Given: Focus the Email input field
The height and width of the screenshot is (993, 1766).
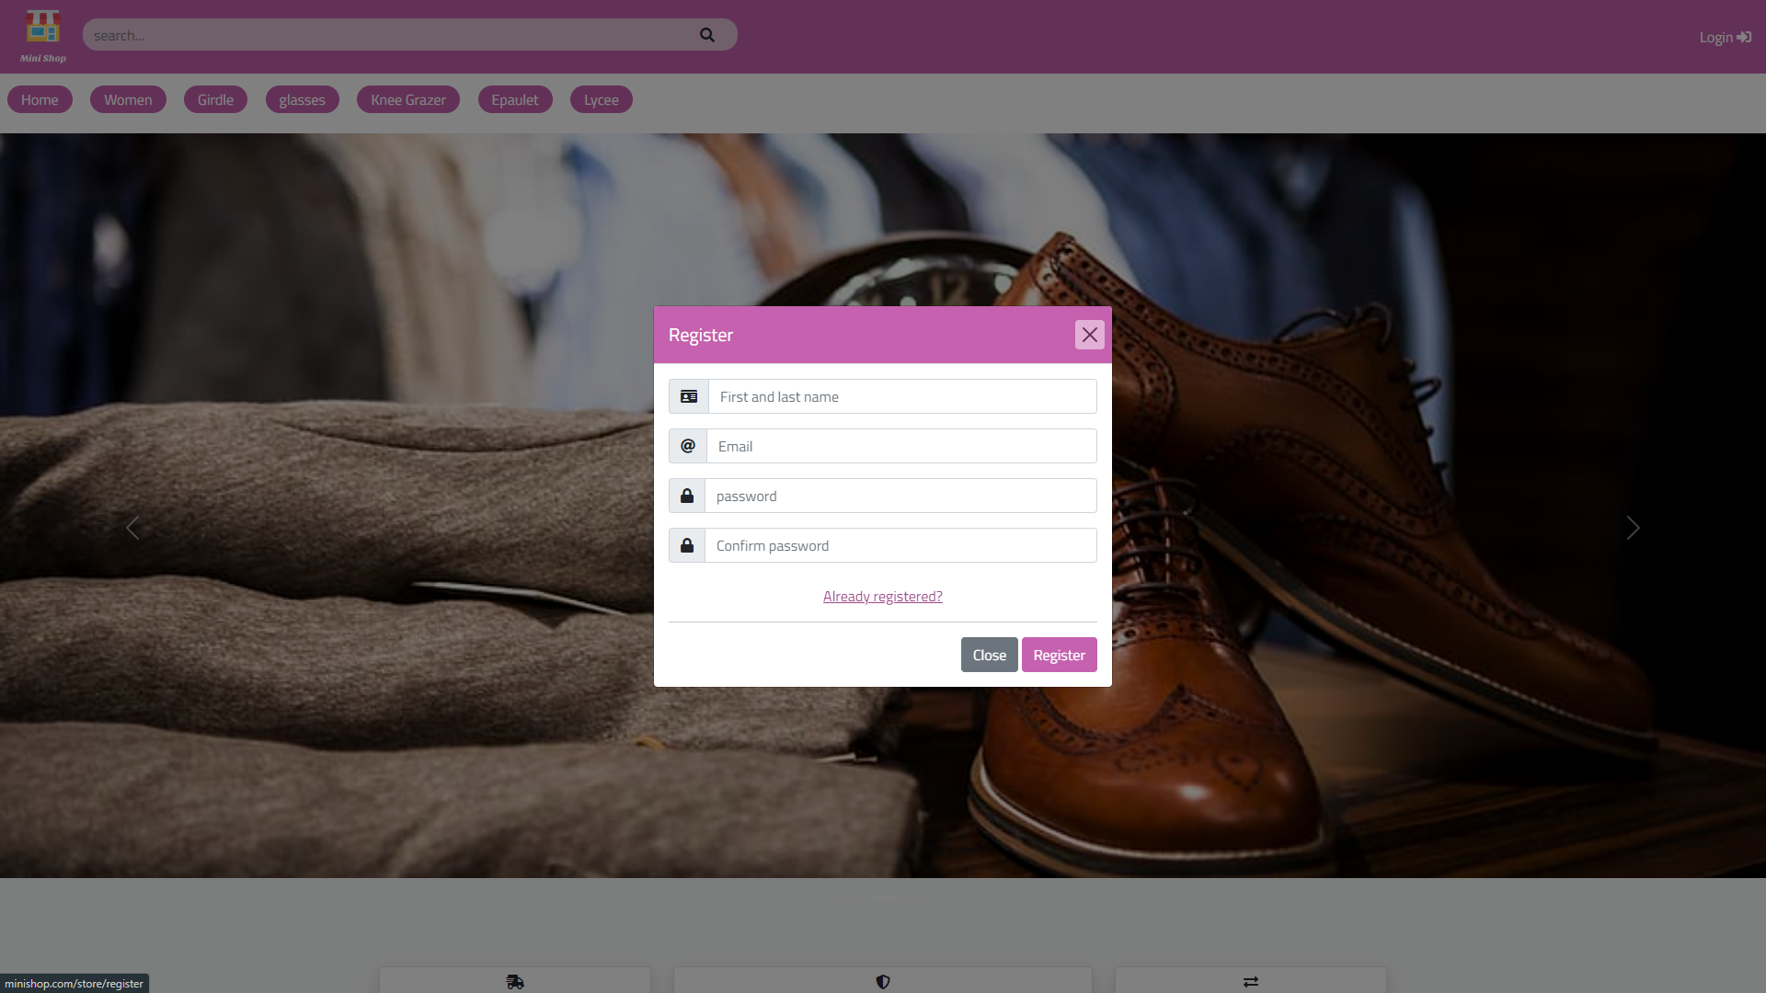Looking at the screenshot, I should pyautogui.click(x=901, y=446).
